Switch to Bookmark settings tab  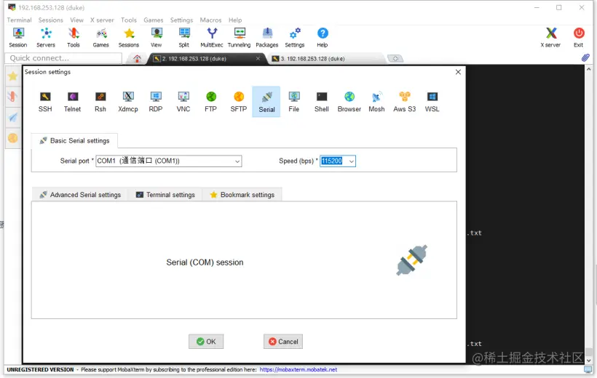242,195
